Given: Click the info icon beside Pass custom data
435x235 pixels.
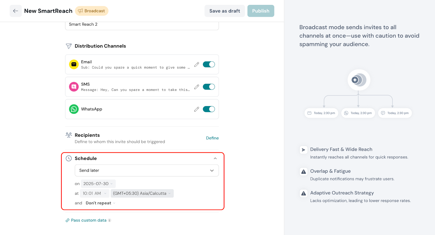Looking at the screenshot, I should 110,220.
